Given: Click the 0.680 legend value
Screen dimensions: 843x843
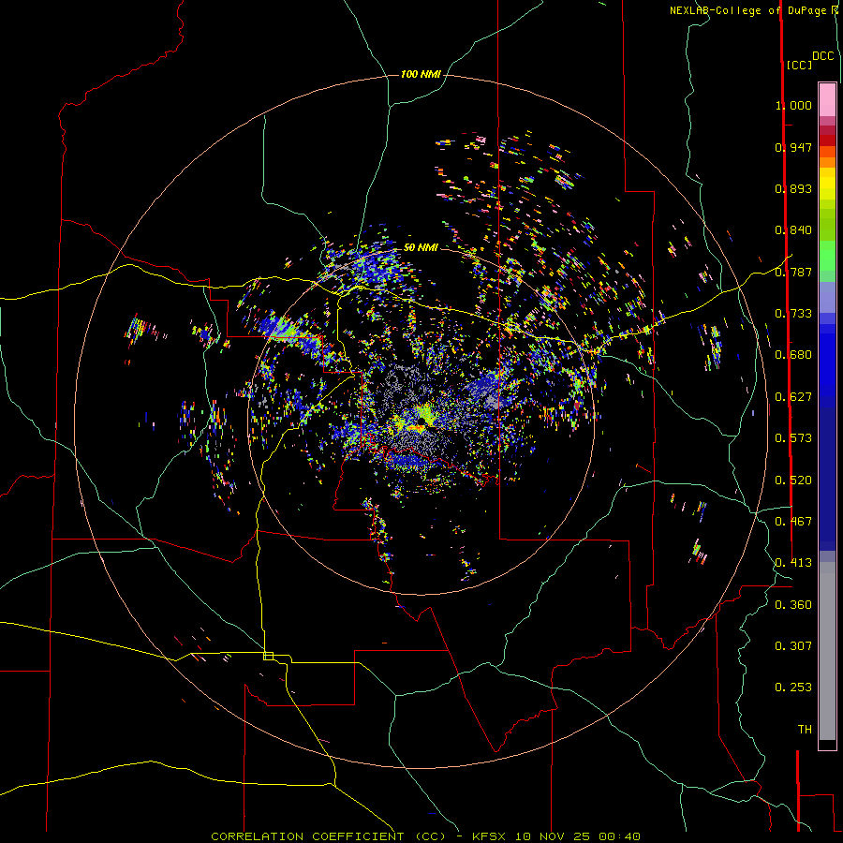Looking at the screenshot, I should [x=793, y=355].
